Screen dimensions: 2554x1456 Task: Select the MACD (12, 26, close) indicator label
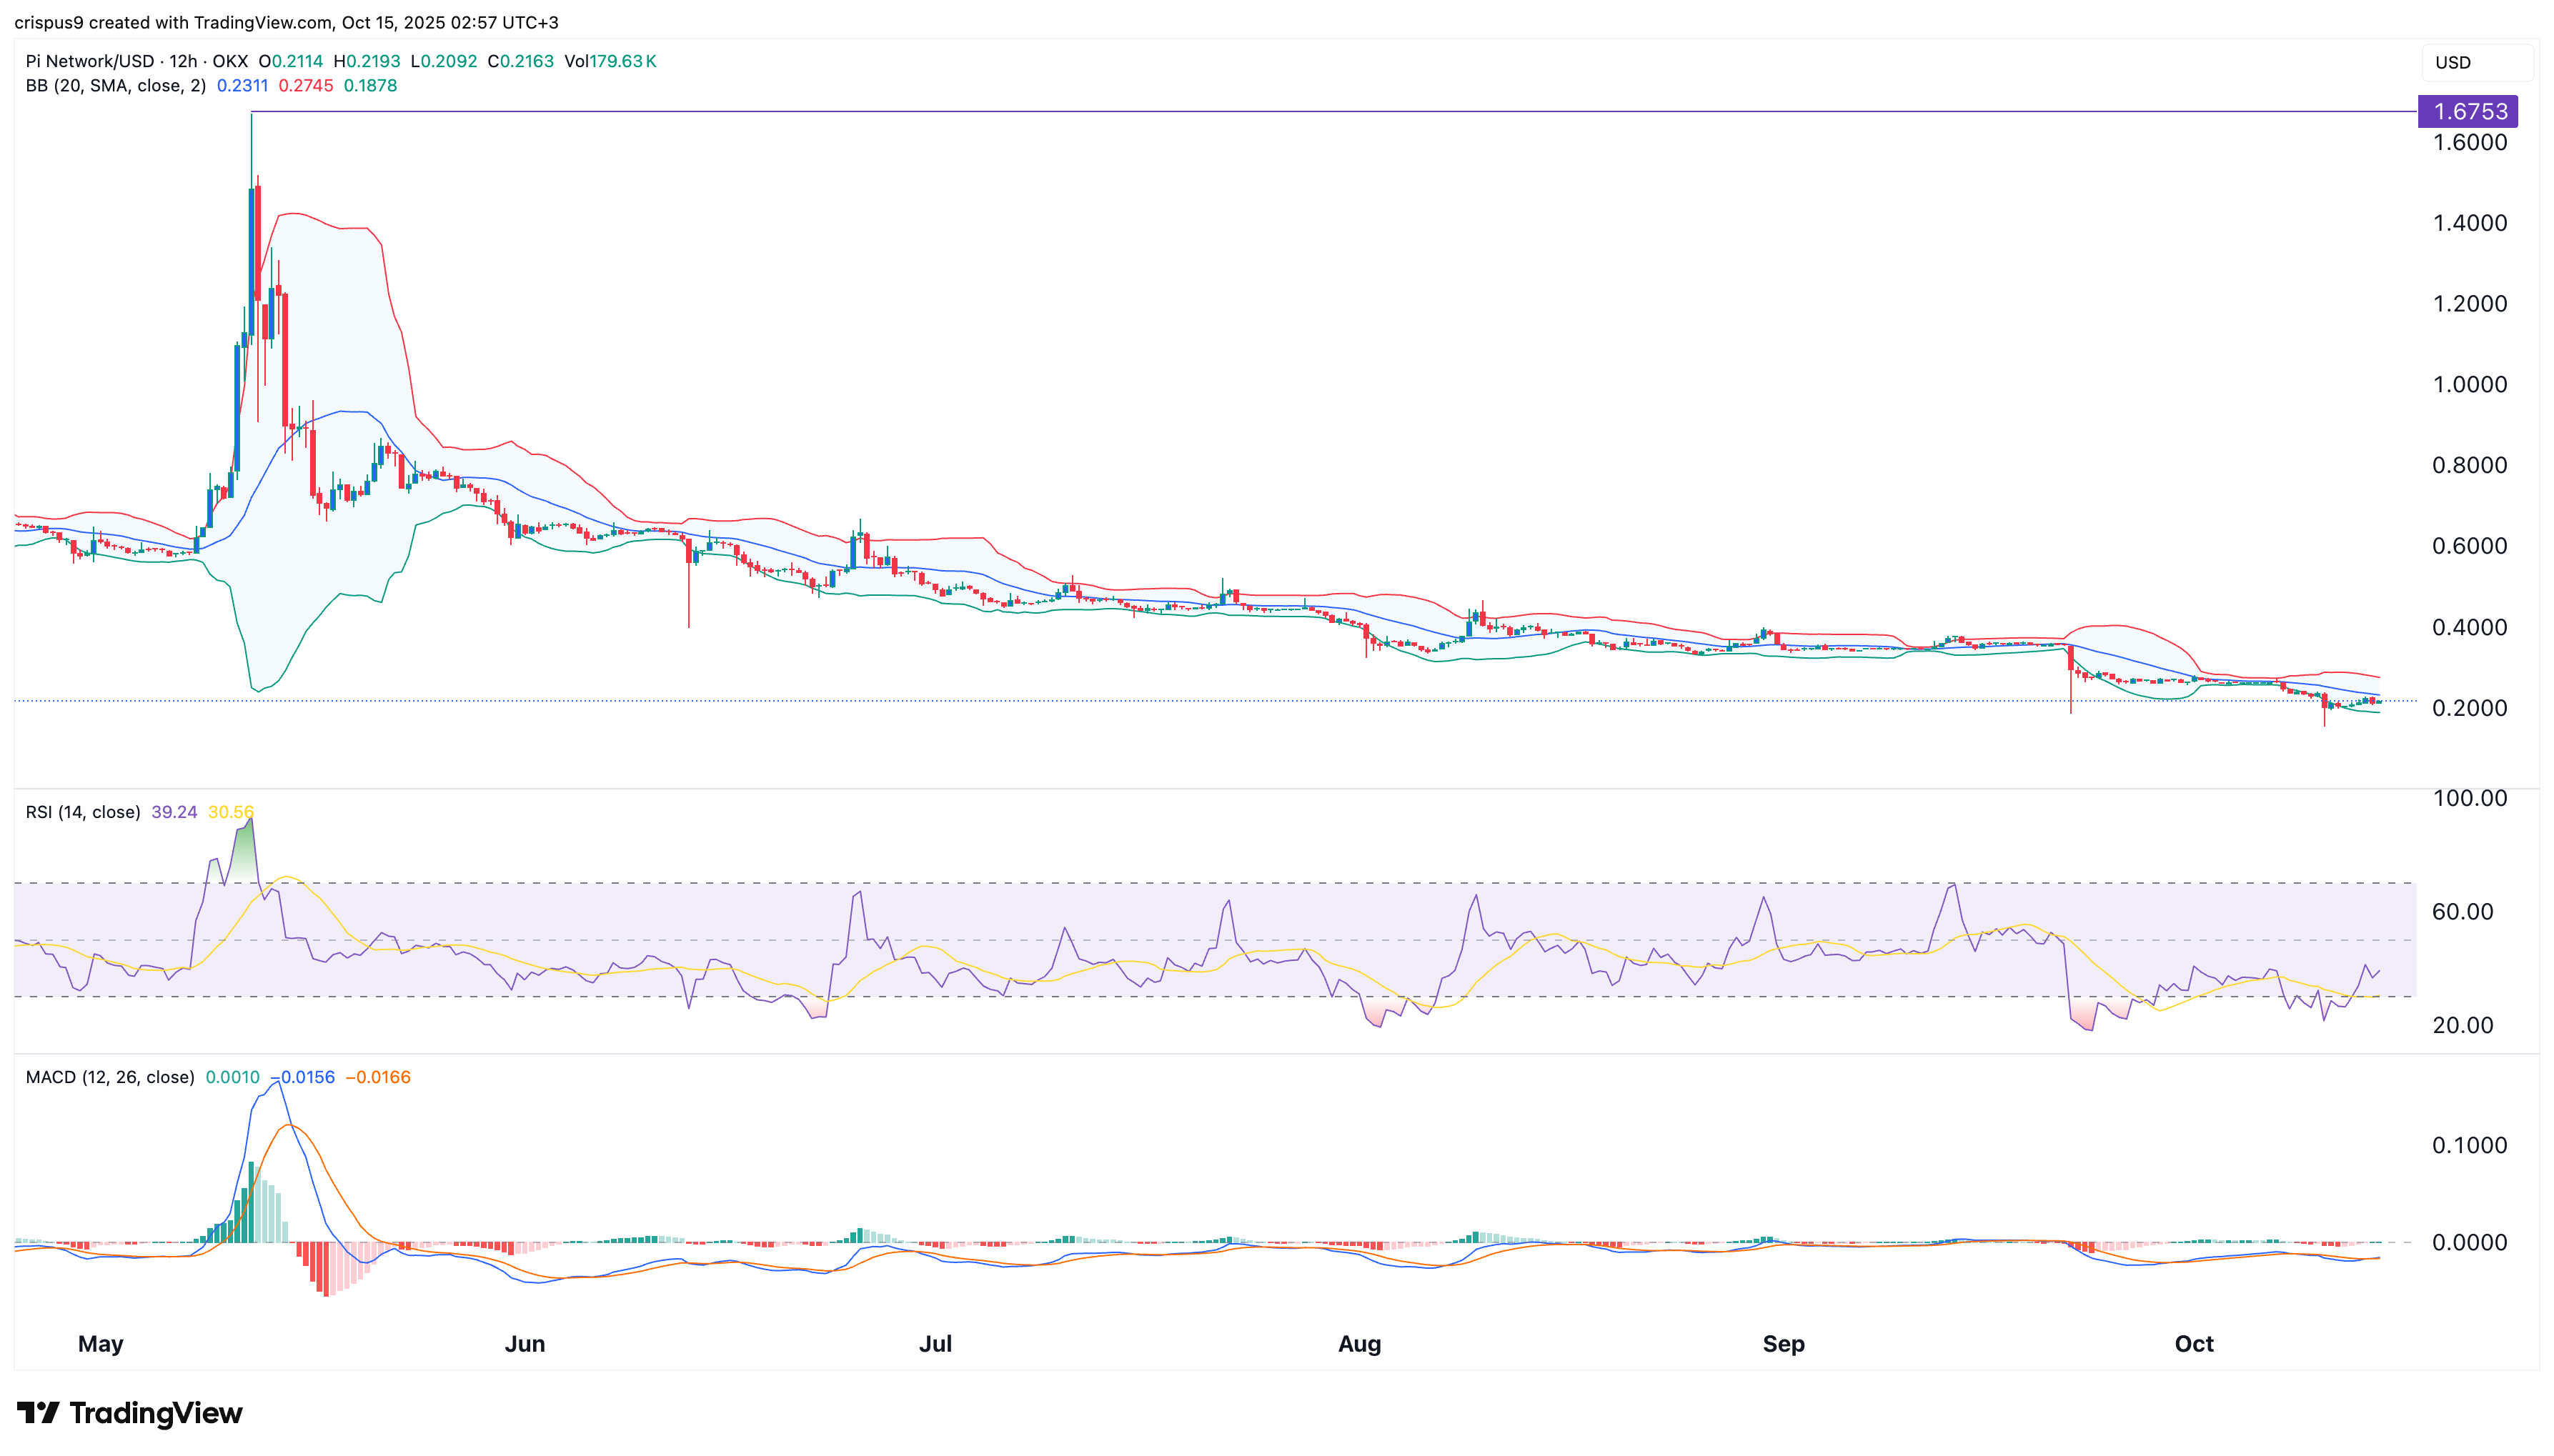coord(110,1077)
